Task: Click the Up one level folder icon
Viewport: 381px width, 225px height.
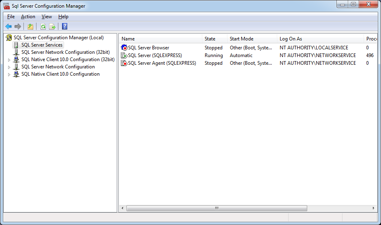Action: click(x=30, y=26)
